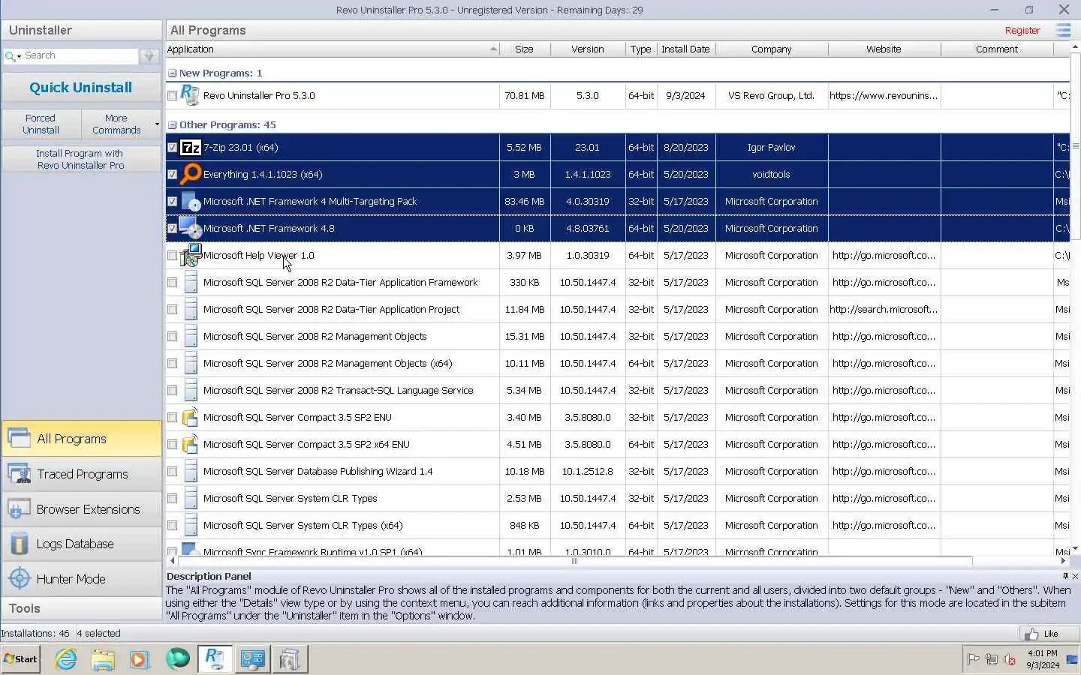Collapse the Other Programs group

[172, 125]
